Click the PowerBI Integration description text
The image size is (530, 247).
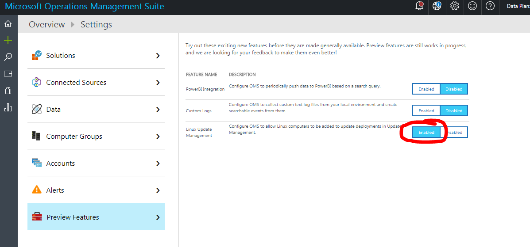coord(305,86)
